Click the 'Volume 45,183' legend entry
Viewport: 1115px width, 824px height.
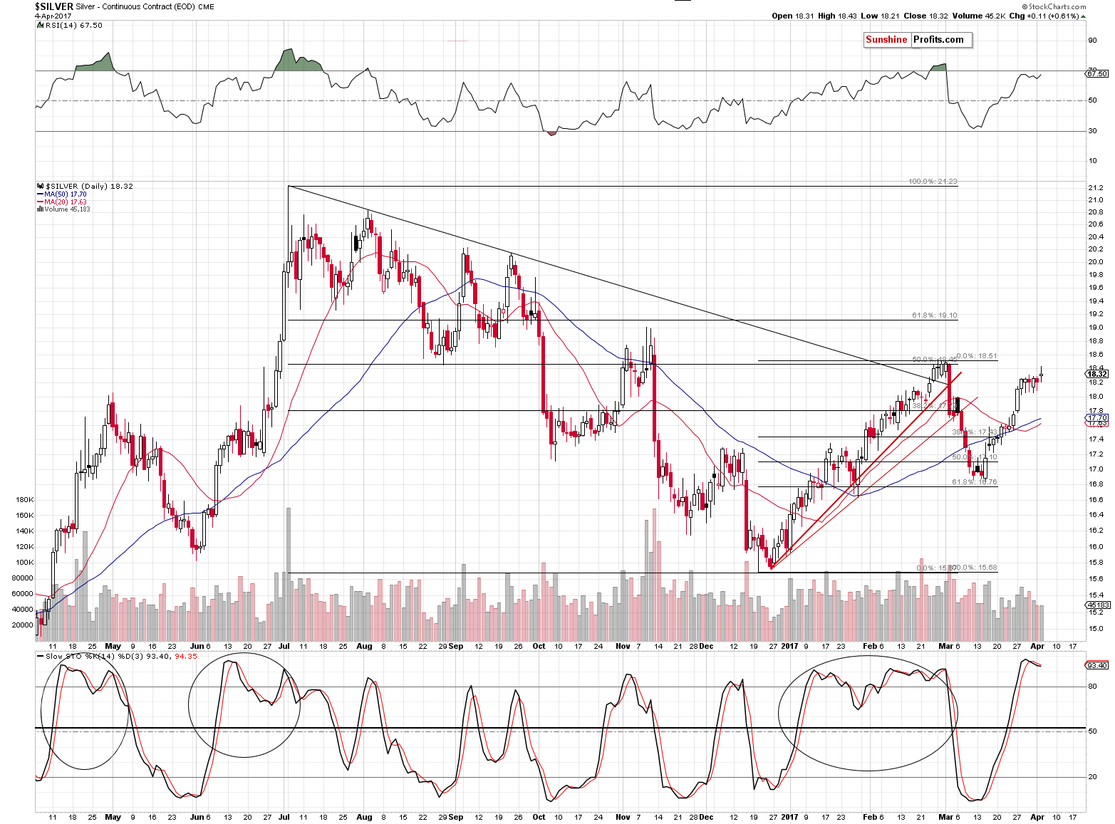tap(66, 209)
